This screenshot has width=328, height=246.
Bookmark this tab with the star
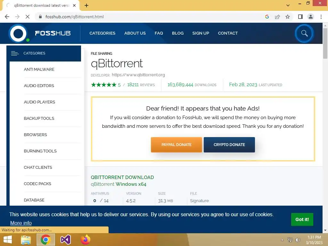[288, 17]
